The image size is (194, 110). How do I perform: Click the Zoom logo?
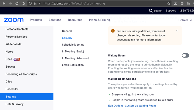pyautogui.click(x=13, y=20)
